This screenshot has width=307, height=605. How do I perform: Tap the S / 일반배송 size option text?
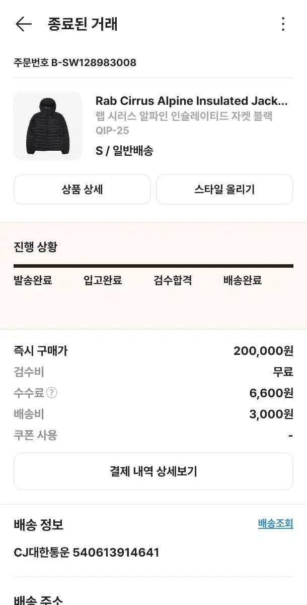coord(124,150)
